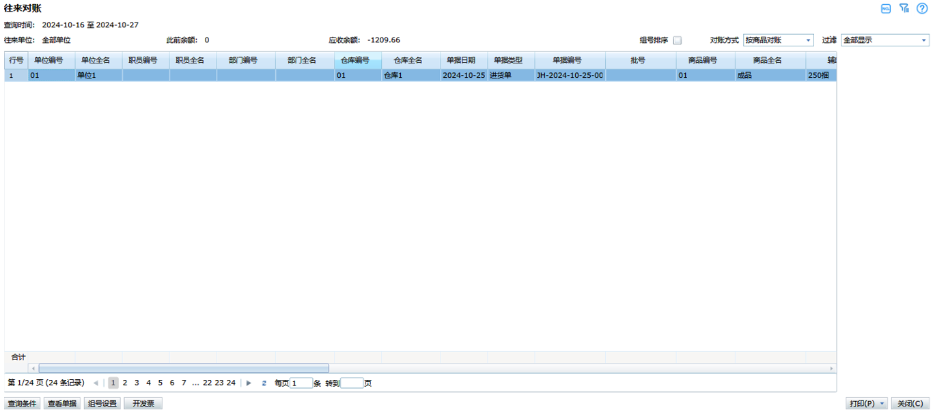933x412 pixels.
Task: Click horizontal scrollbar left arrow
Action: point(33,368)
